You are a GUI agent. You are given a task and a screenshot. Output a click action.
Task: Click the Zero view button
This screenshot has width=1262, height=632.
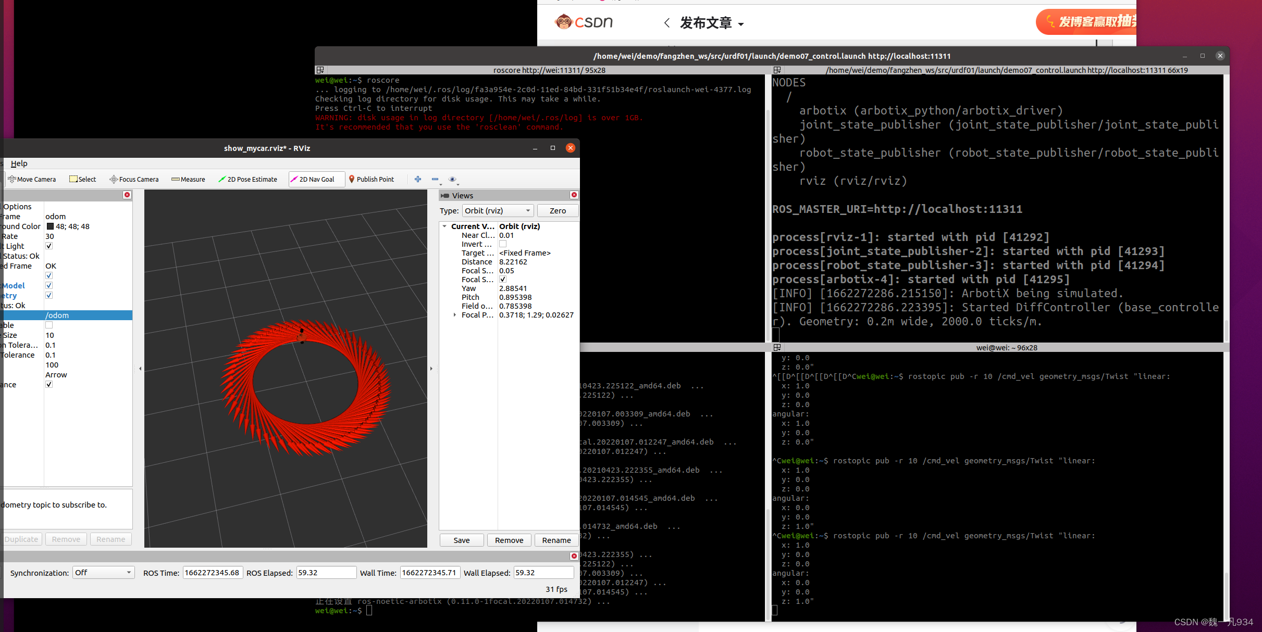coord(558,210)
